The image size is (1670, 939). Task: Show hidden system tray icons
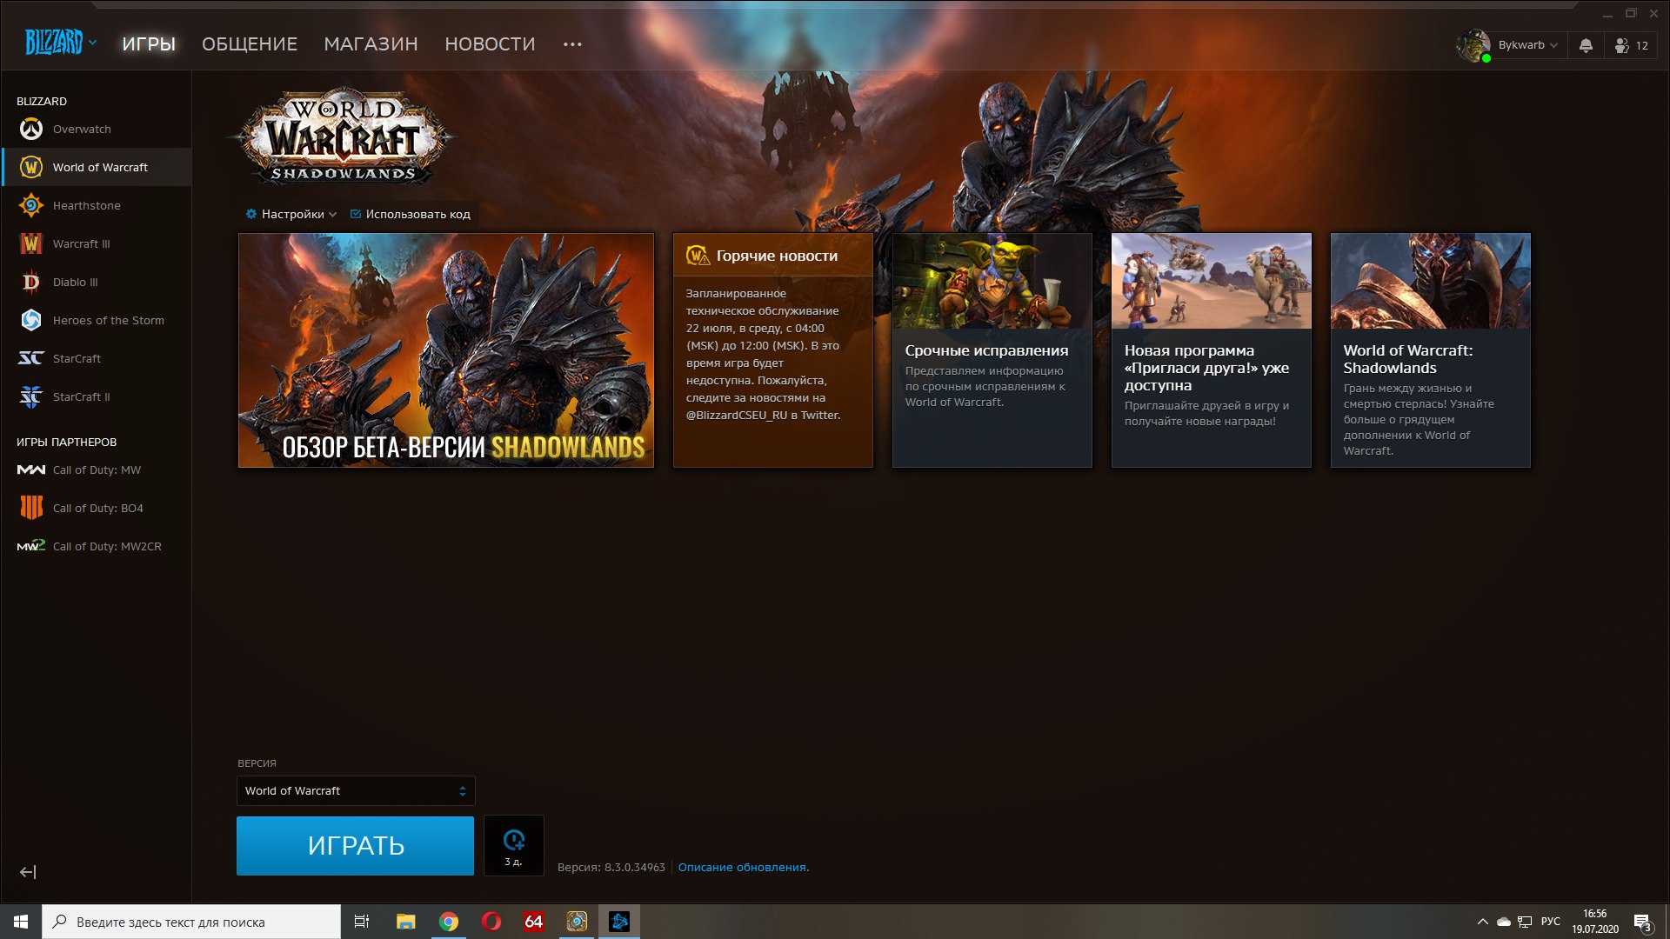1482,922
